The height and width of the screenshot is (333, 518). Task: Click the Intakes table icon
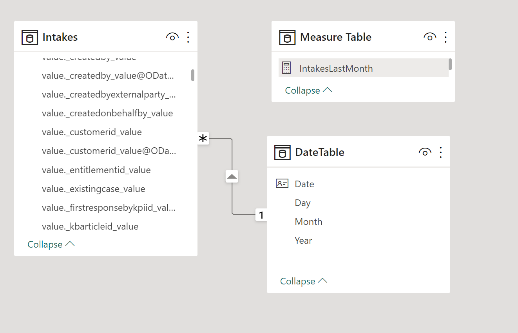coord(30,37)
